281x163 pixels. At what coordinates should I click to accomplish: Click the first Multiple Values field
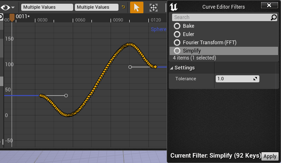pyautogui.click(x=47, y=7)
